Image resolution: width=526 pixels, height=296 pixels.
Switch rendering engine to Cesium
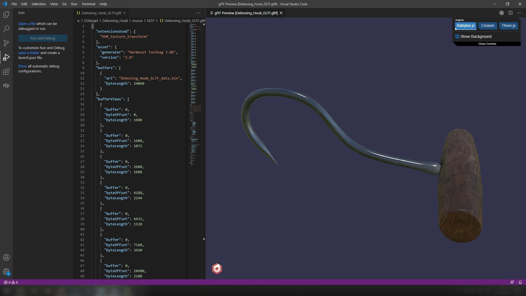[x=488, y=26]
